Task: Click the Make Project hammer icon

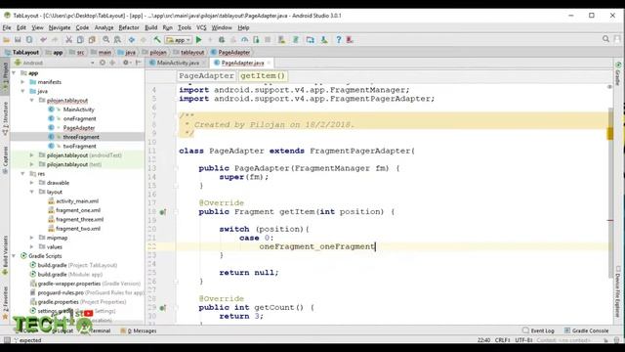Action: pos(157,40)
